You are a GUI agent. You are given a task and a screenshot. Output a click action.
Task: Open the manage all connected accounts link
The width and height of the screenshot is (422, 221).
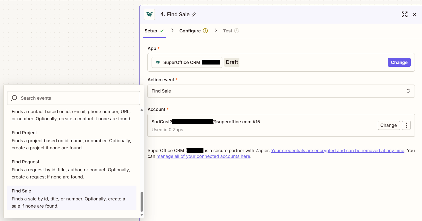(x=203, y=156)
